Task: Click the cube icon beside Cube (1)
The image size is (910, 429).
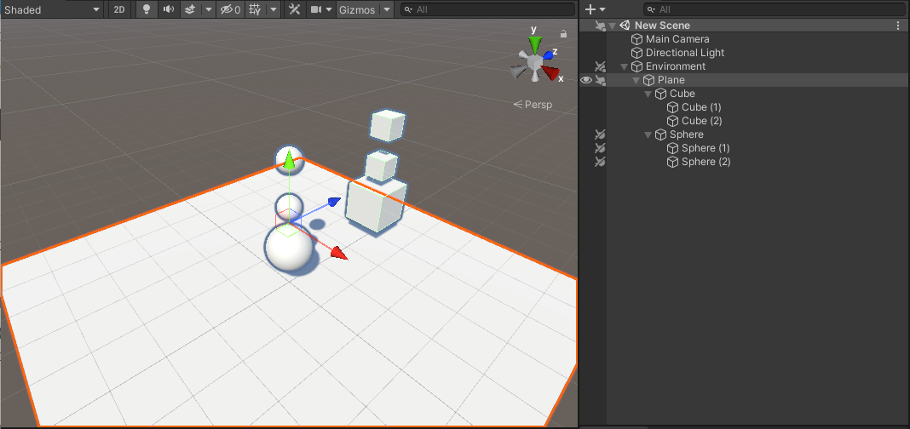Action: (x=672, y=107)
